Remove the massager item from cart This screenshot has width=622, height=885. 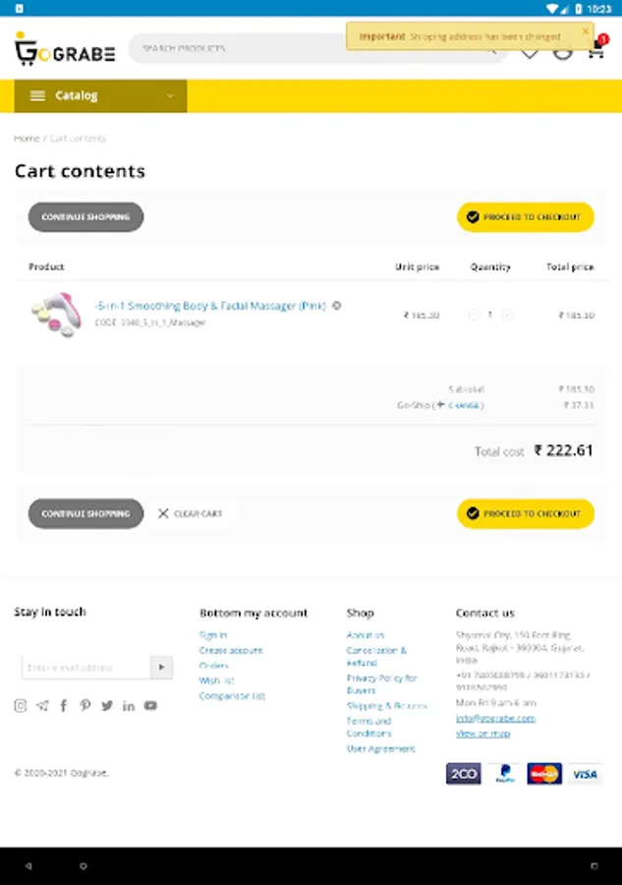(x=337, y=306)
